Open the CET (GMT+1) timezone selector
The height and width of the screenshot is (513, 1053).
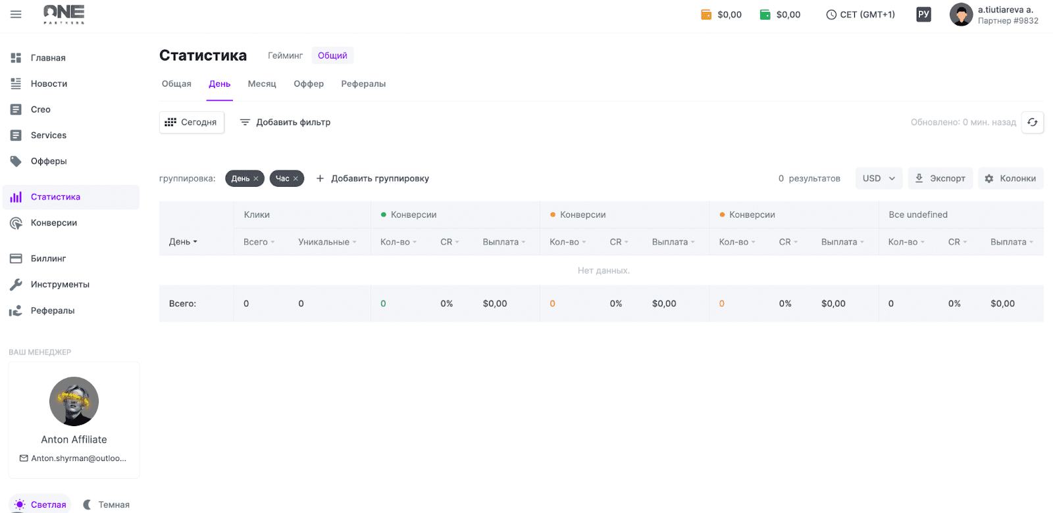click(x=860, y=14)
